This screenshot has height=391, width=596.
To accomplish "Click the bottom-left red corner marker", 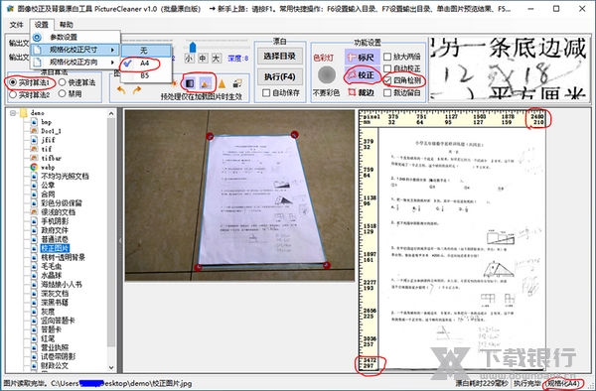I will [x=198, y=268].
